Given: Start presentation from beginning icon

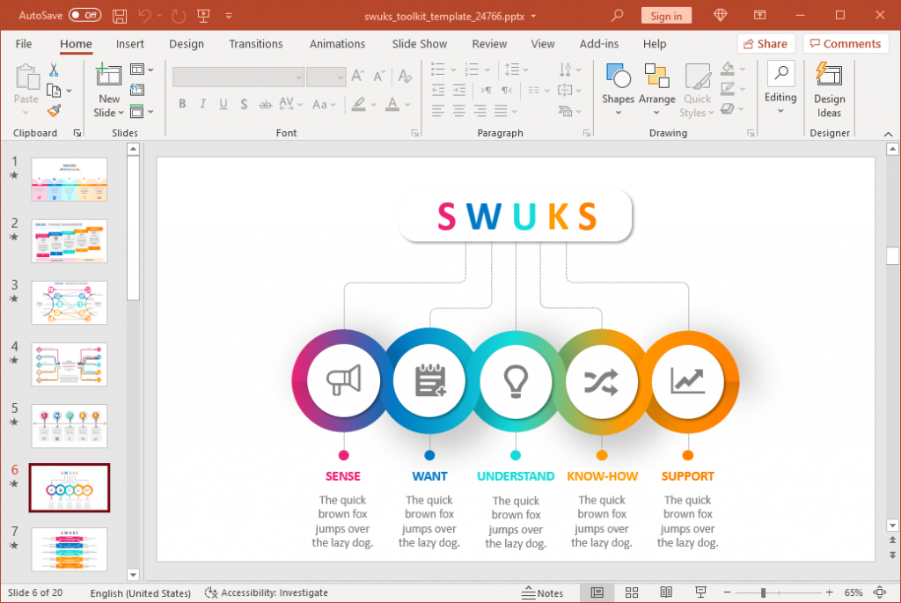Looking at the screenshot, I should [x=203, y=16].
